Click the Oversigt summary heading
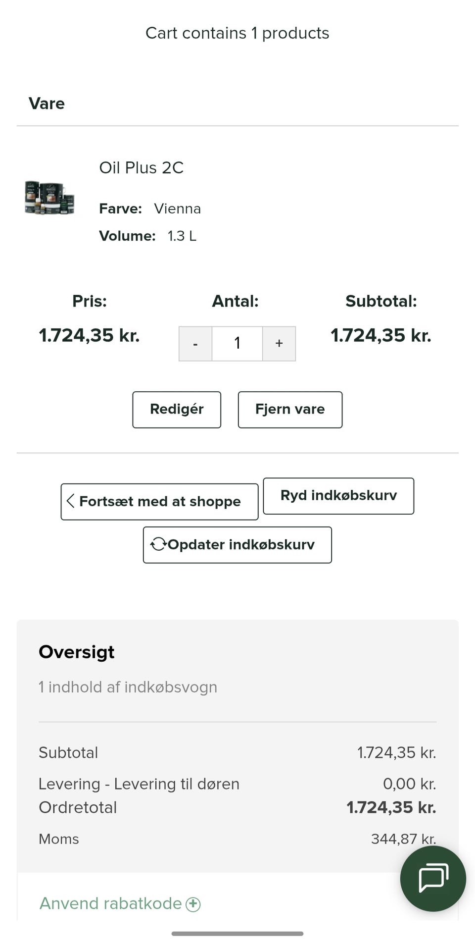Screen dimensions: 475x947 pyautogui.click(x=77, y=652)
